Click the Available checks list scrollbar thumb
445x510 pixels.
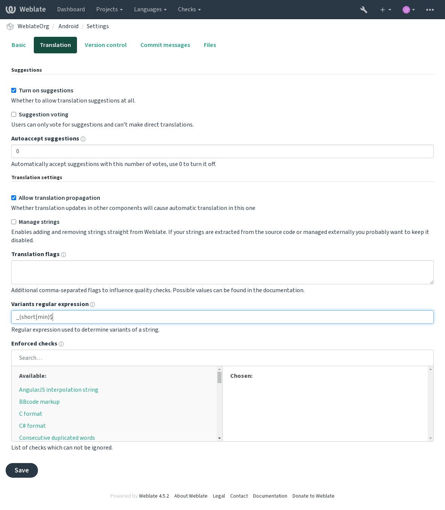pyautogui.click(x=219, y=377)
